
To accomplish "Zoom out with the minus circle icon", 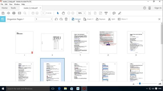I will (69, 13).
